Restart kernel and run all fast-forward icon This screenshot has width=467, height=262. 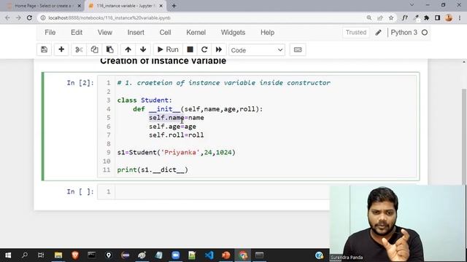pos(219,49)
